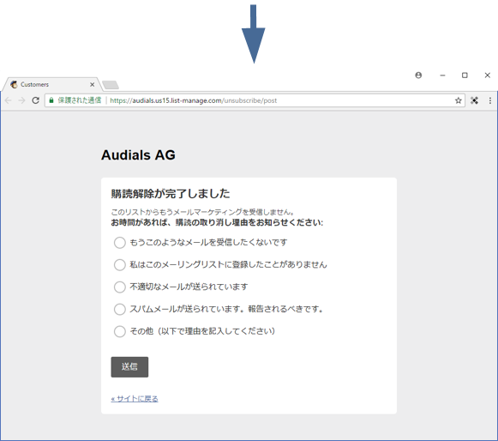The width and height of the screenshot is (498, 441).
Task: Click the browser back arrow
Action: [x=9, y=100]
